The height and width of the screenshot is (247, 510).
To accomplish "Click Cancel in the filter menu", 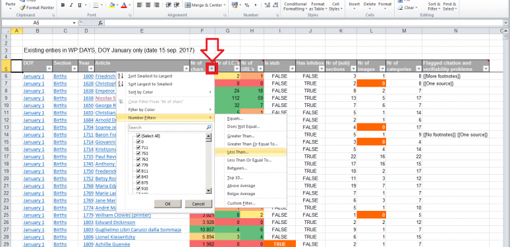I will (198, 204).
